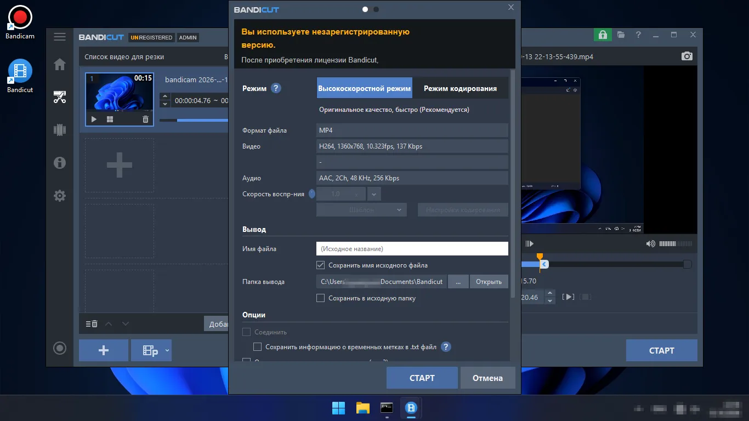749x421 pixels.
Task: Click the dialog's vertical scrollbar
Action: coord(513,184)
